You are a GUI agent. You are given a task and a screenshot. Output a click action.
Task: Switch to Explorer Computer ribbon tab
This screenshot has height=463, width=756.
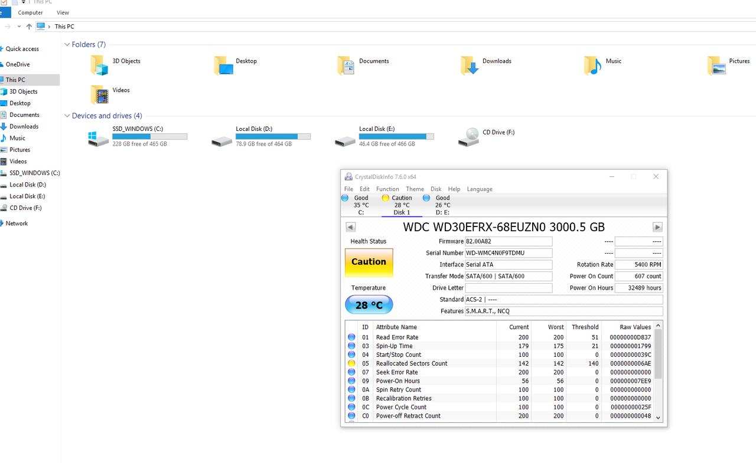point(30,12)
